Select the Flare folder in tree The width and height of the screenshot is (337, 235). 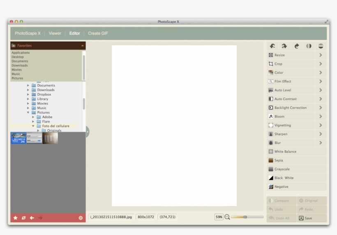click(x=46, y=121)
